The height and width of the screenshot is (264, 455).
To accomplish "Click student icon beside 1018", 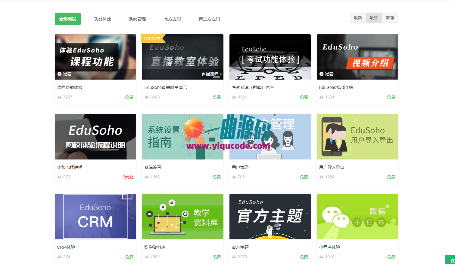I will (x=321, y=257).
